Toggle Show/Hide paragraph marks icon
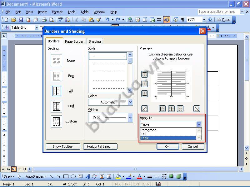The image size is (250, 187). pyautogui.click(x=183, y=20)
